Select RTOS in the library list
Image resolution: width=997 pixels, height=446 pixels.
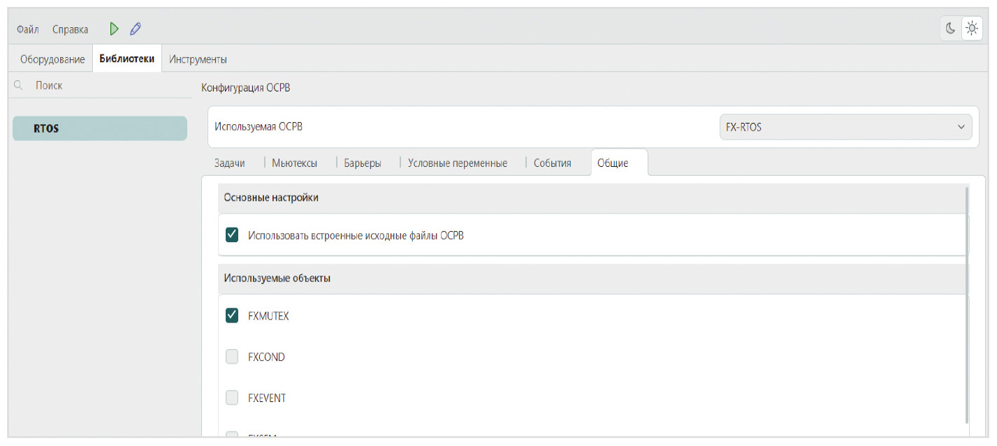[100, 128]
